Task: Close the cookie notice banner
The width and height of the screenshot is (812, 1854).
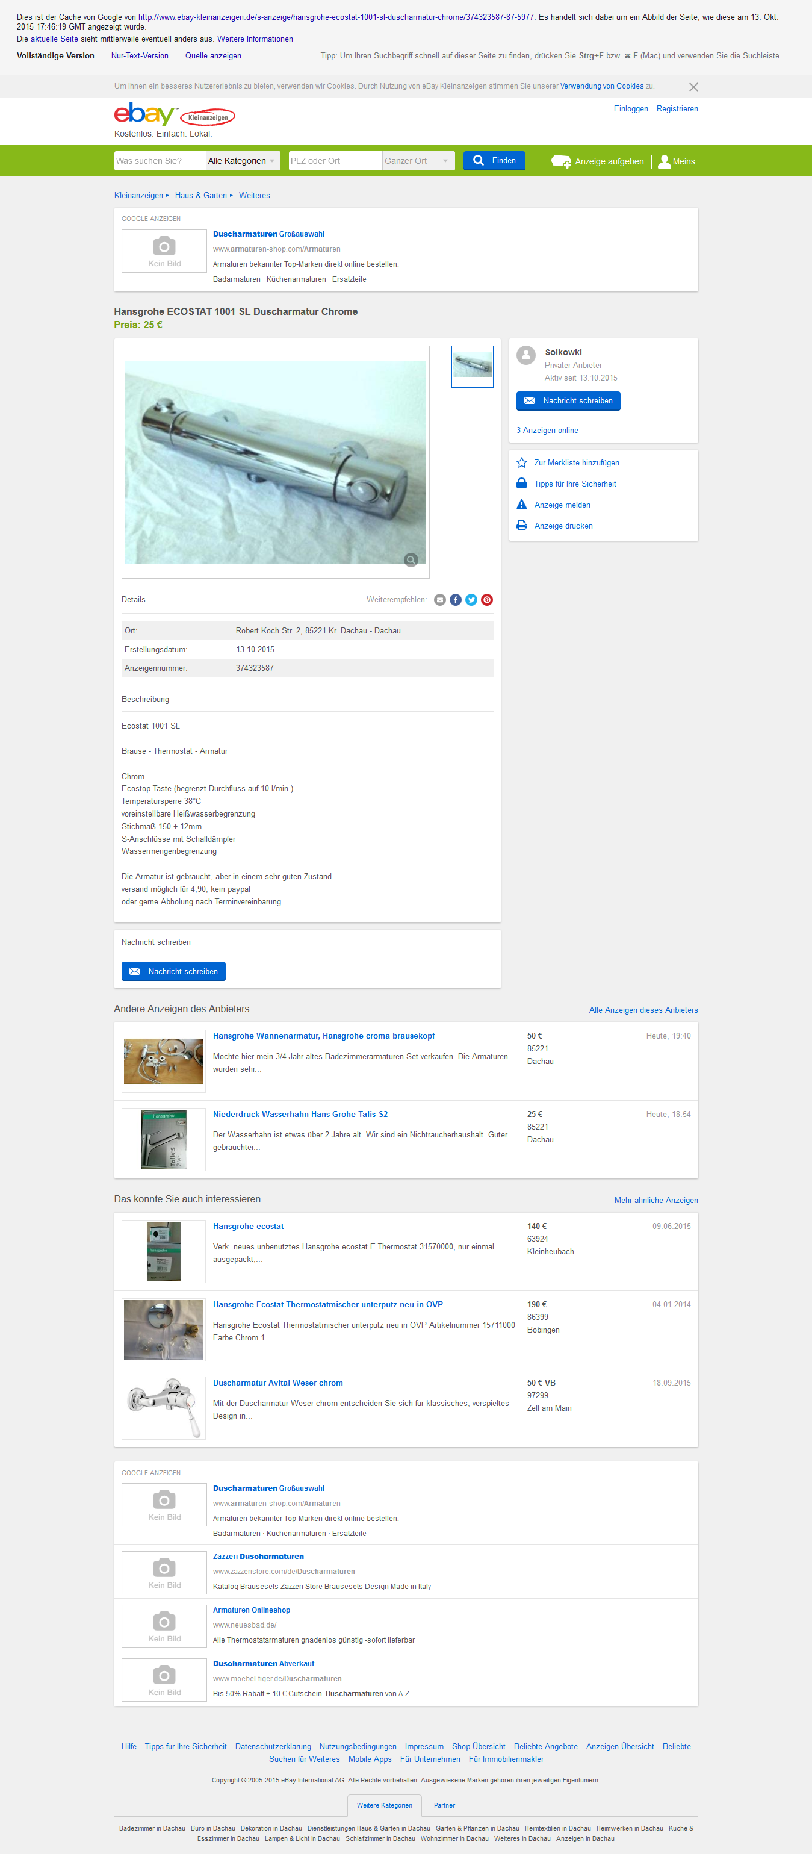Action: tap(693, 87)
